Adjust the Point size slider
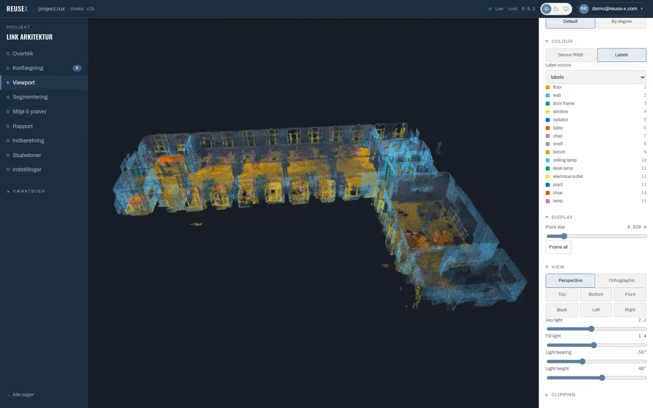This screenshot has height=408, width=653. (x=596, y=236)
